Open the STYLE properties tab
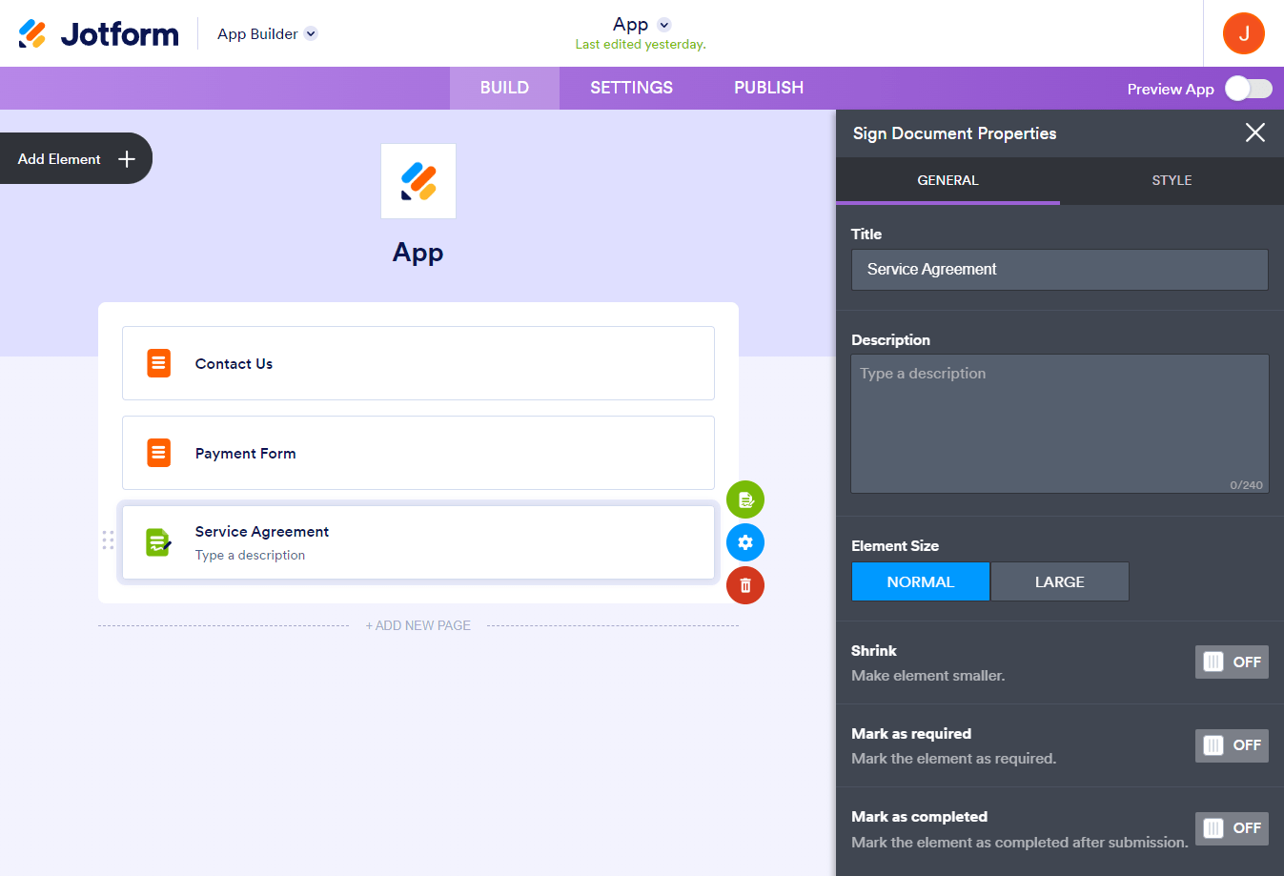The width and height of the screenshot is (1284, 876). [1172, 180]
